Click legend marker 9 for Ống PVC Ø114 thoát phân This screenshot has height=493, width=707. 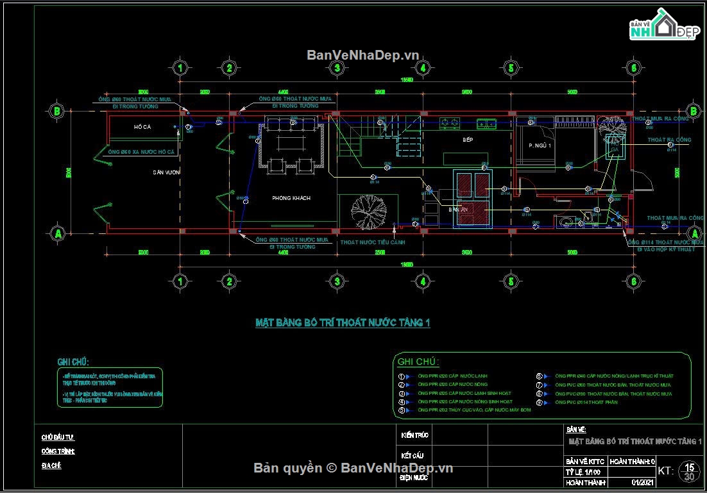tap(540, 403)
